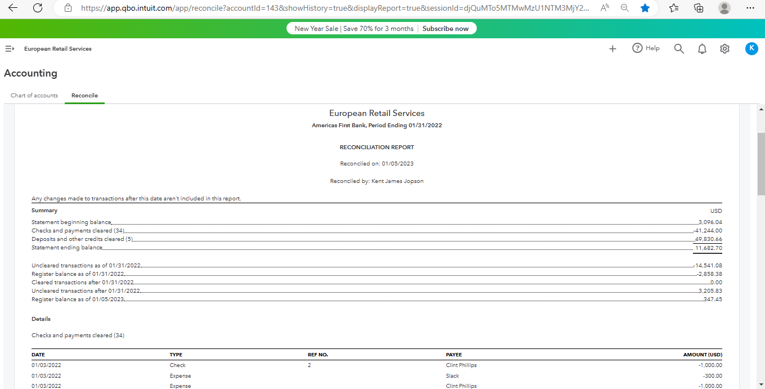Viewport: 765px width, 389px height.
Task: Click Reconciled on: 01/05/2023 text
Action: coord(377,164)
